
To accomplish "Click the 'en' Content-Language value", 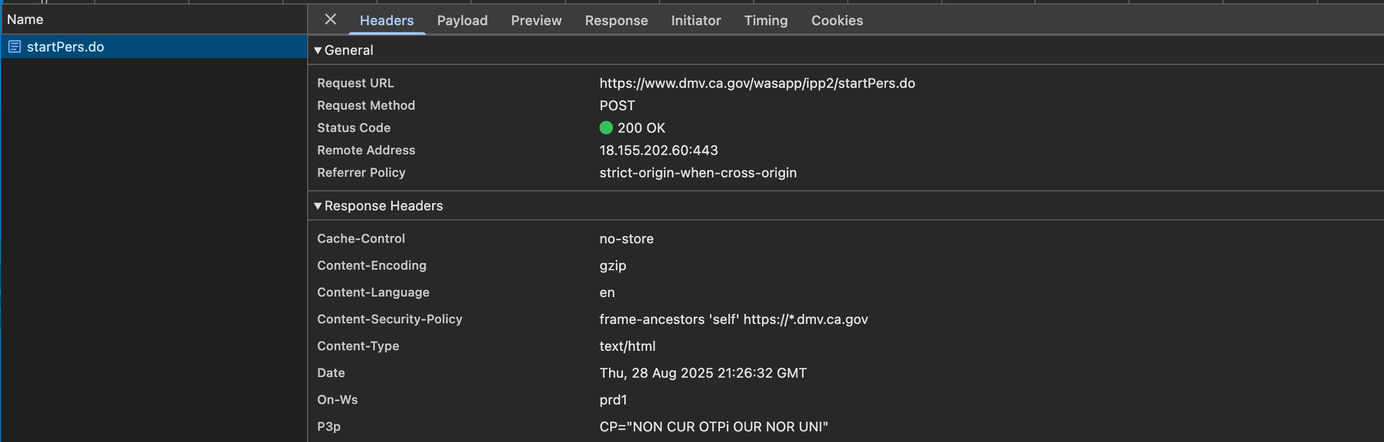I will coord(607,293).
